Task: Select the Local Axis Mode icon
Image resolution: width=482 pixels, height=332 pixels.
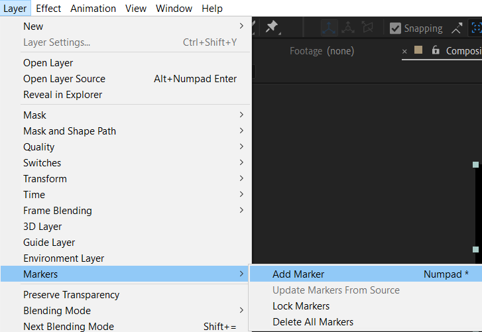Action: pos(330,28)
